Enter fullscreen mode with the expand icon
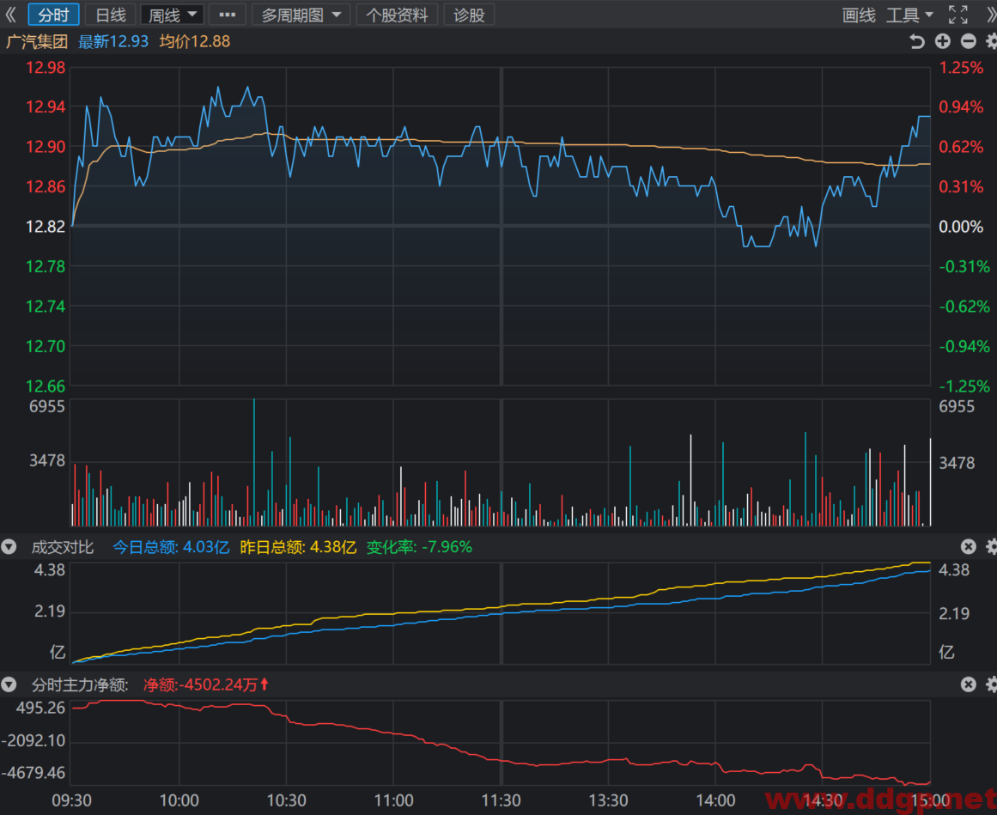The width and height of the screenshot is (997, 815). click(957, 14)
